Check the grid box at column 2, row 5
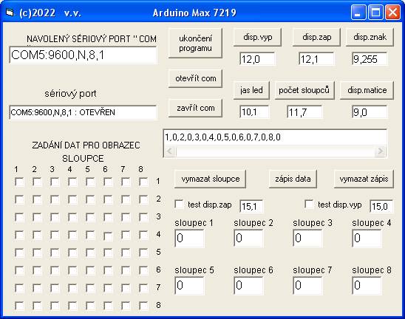The height and width of the screenshot is (319, 405). tap(38, 253)
